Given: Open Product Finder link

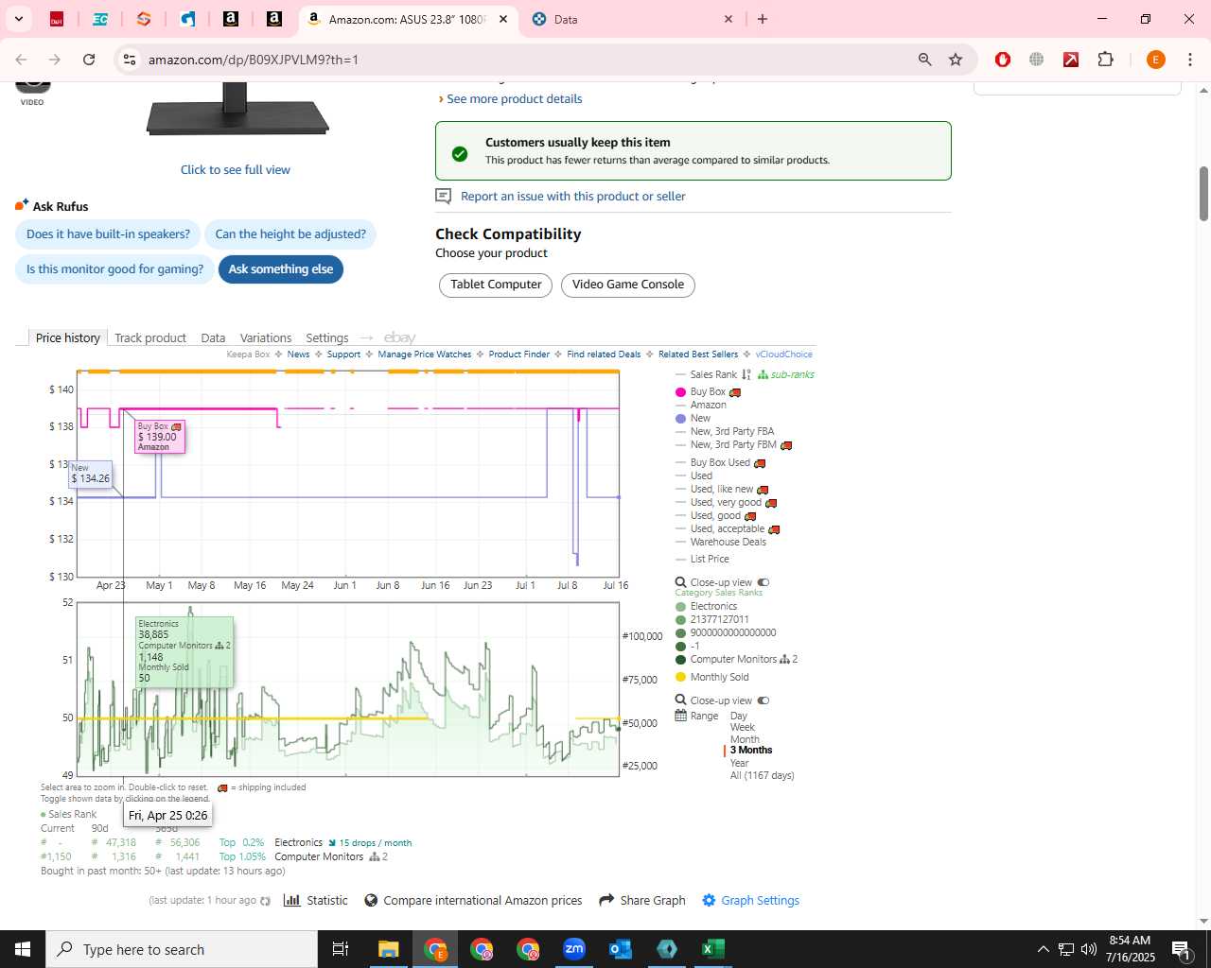Looking at the screenshot, I should tap(518, 354).
